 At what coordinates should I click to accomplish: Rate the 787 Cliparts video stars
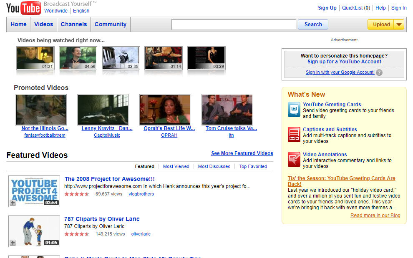tap(77, 234)
